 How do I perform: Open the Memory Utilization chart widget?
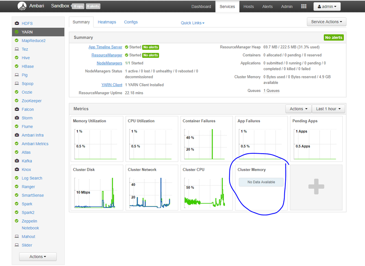(x=97, y=139)
